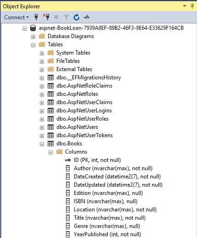Click the Stop square icon in toolbar
The image size is (197, 238).
56,17
